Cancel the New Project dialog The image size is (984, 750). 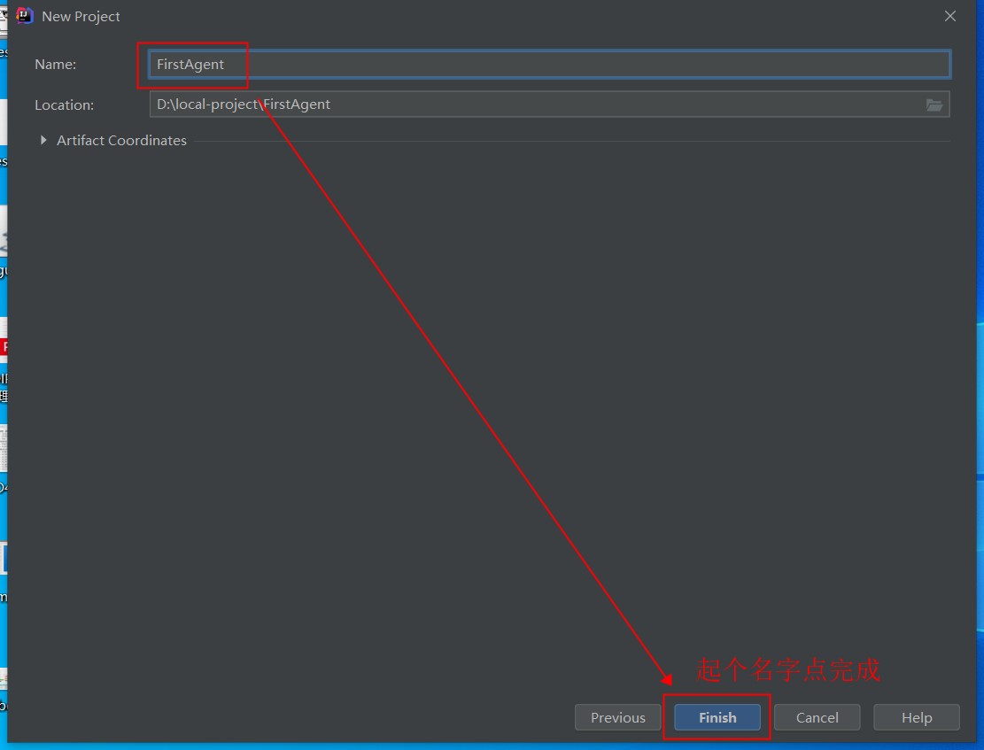pyautogui.click(x=817, y=717)
